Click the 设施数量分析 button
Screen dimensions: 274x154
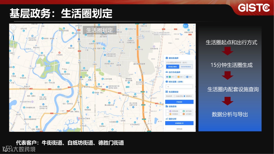[179, 123]
